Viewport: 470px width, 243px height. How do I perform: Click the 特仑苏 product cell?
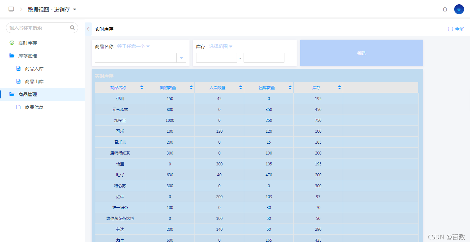tap(120, 186)
